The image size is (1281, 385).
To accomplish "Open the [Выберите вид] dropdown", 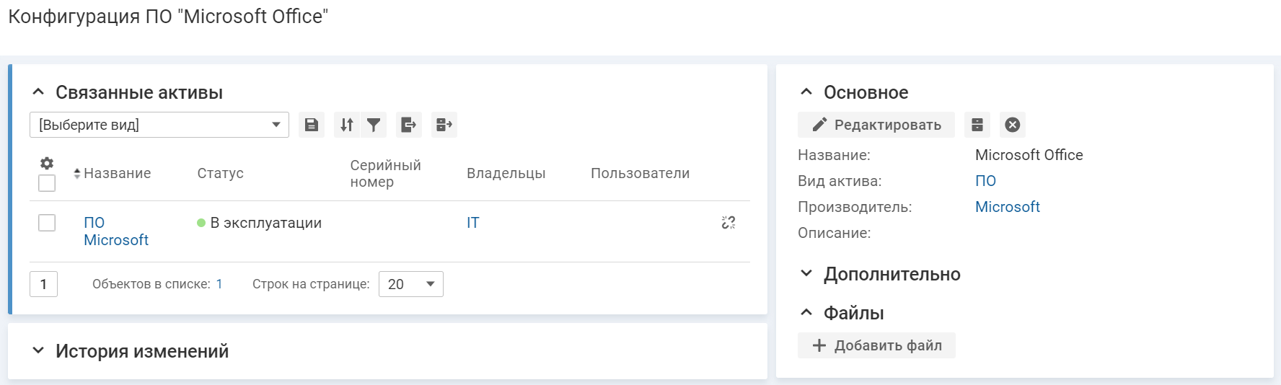I will 159,125.
